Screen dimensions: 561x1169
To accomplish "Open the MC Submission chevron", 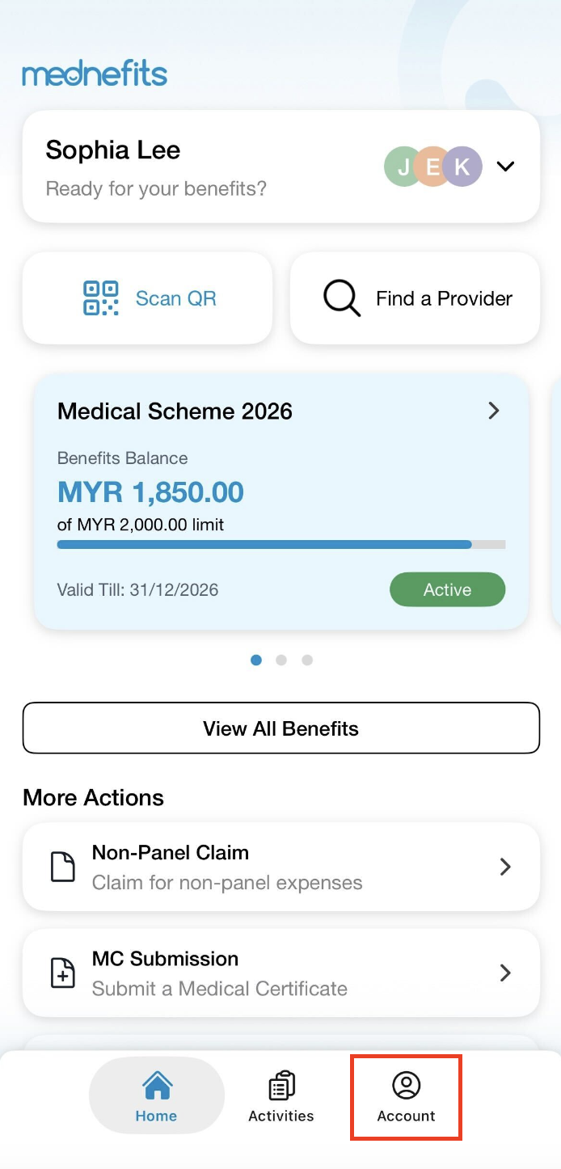I will pyautogui.click(x=505, y=973).
